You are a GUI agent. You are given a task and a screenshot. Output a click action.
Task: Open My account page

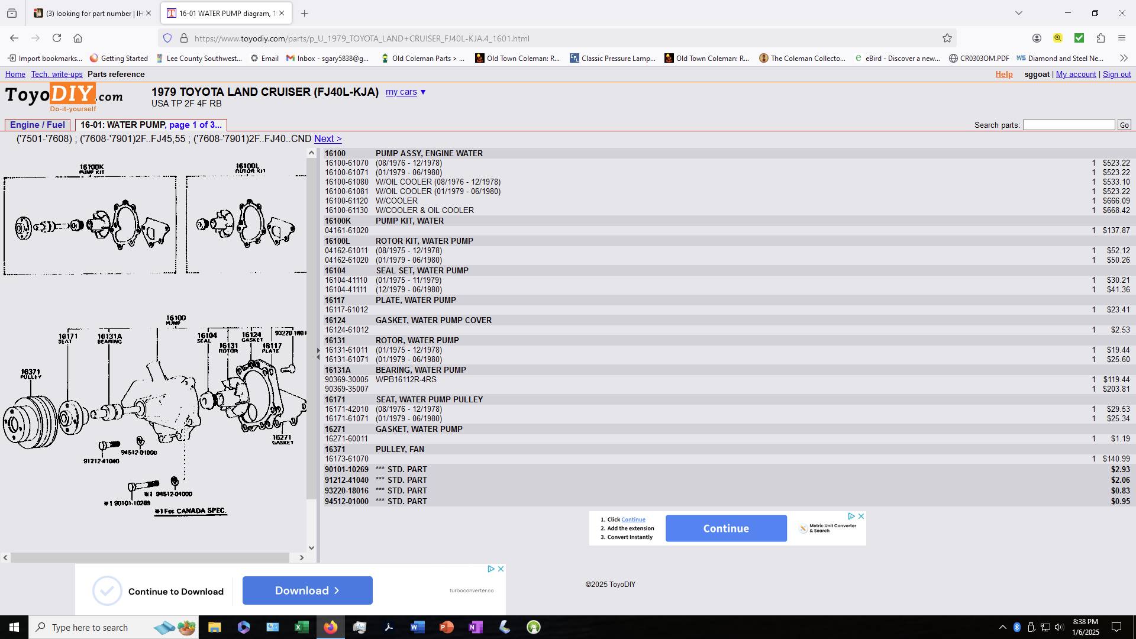[1076, 74]
